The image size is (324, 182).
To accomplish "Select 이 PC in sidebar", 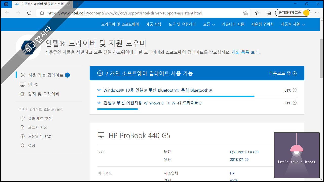I will pos(33,84).
